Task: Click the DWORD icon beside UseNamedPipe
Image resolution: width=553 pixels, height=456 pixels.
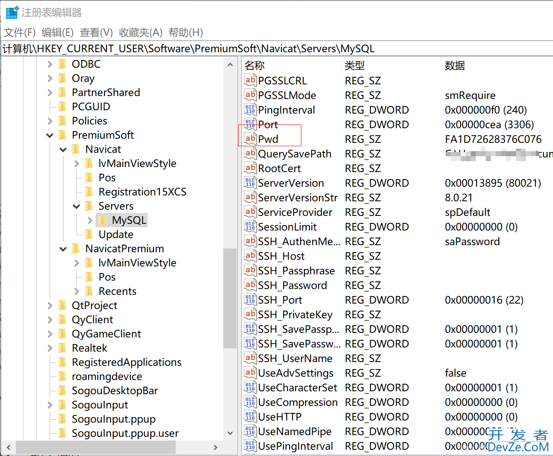Action: (x=250, y=431)
